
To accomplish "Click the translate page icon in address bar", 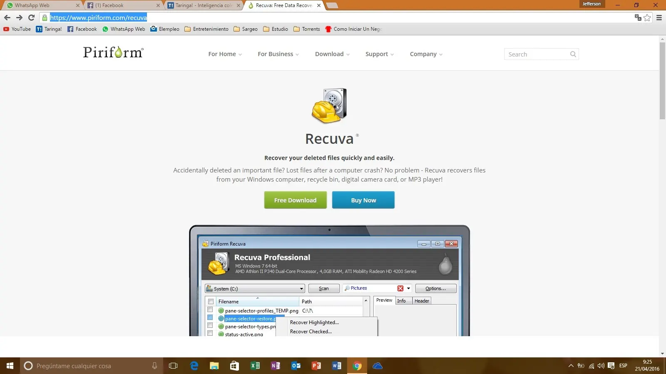I will (x=638, y=17).
